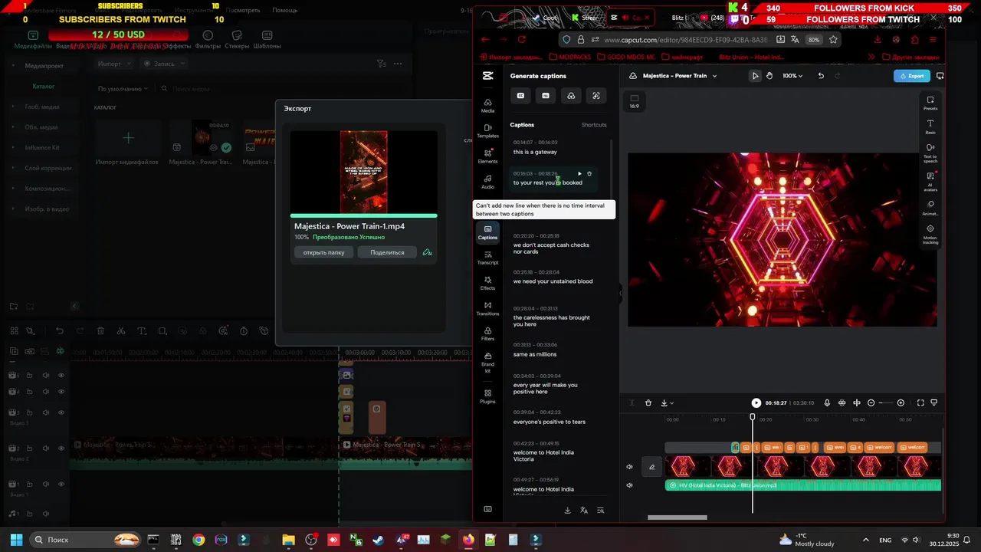Open the Импорт dropdown in Filmora

[113, 64]
